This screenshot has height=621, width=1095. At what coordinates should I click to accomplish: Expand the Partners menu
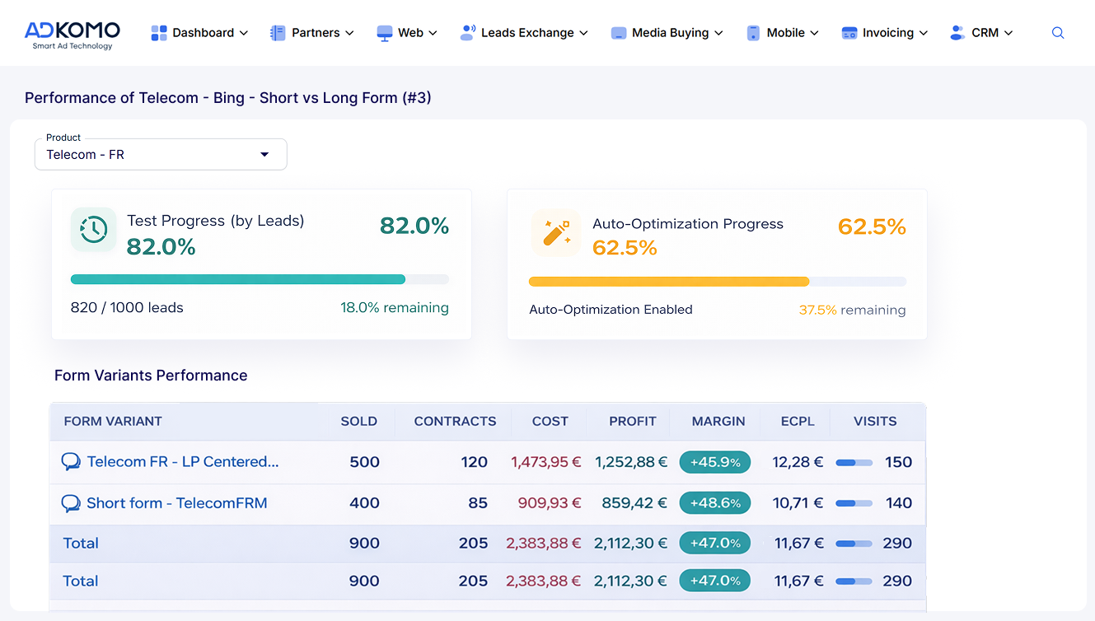(x=311, y=33)
